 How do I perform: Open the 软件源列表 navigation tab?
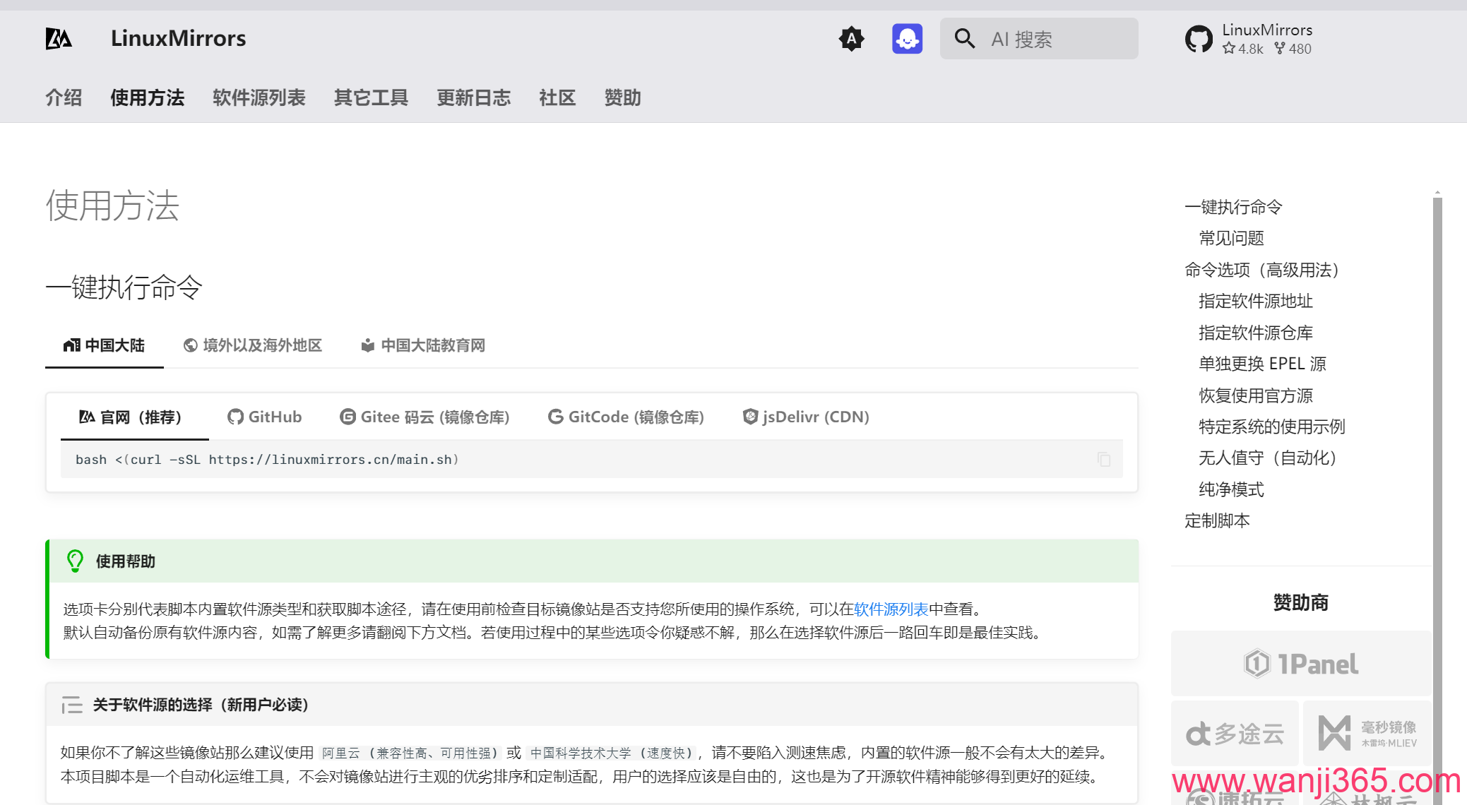[x=259, y=97]
